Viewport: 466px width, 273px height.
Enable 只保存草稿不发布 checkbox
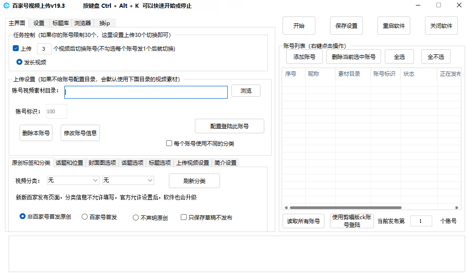point(183,217)
